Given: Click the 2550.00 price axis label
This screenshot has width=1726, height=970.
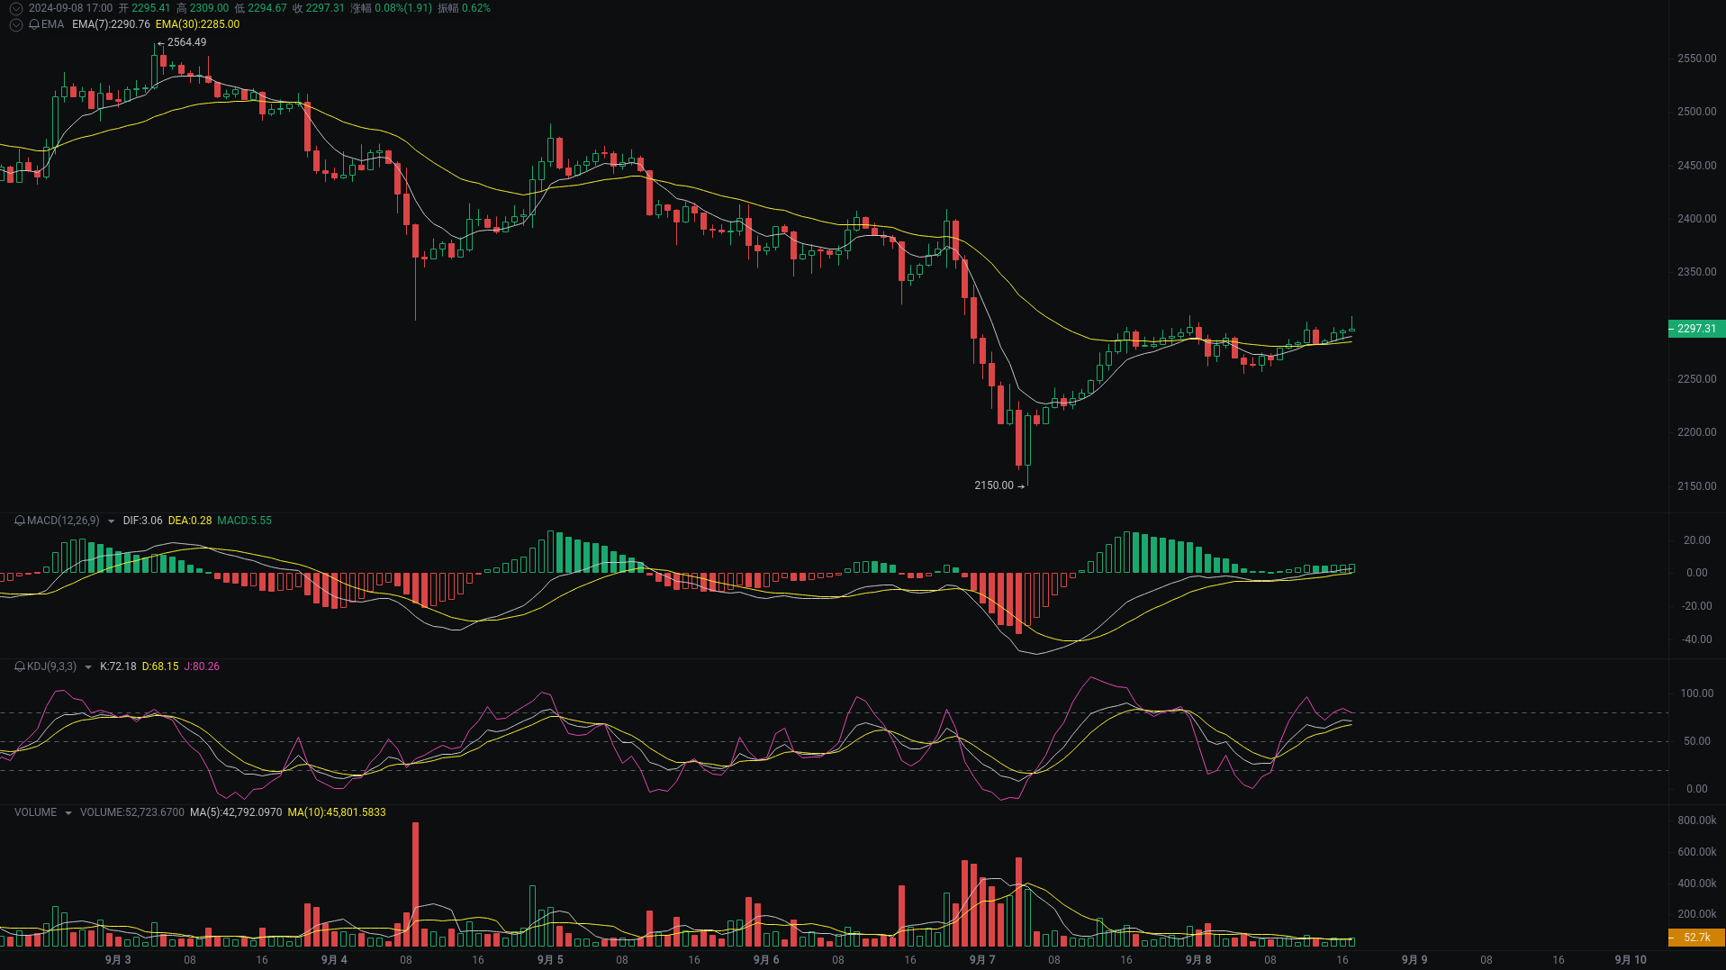Looking at the screenshot, I should click(1696, 59).
